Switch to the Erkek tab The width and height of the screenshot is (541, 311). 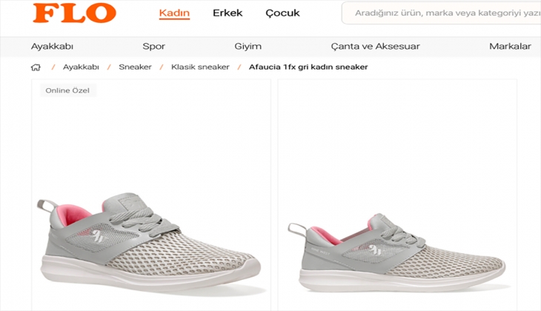[x=228, y=13]
